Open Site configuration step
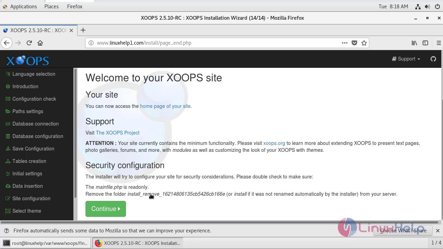This screenshot has width=443, height=249. click(31, 199)
